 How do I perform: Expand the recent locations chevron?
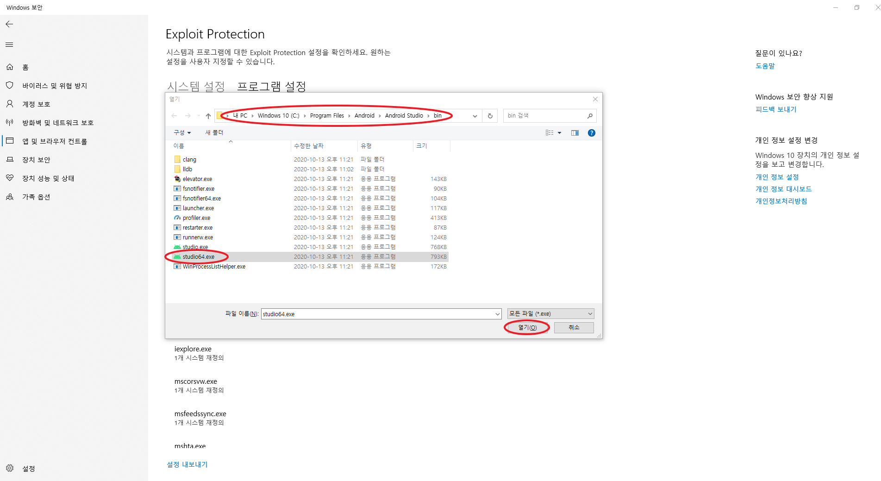pos(199,116)
